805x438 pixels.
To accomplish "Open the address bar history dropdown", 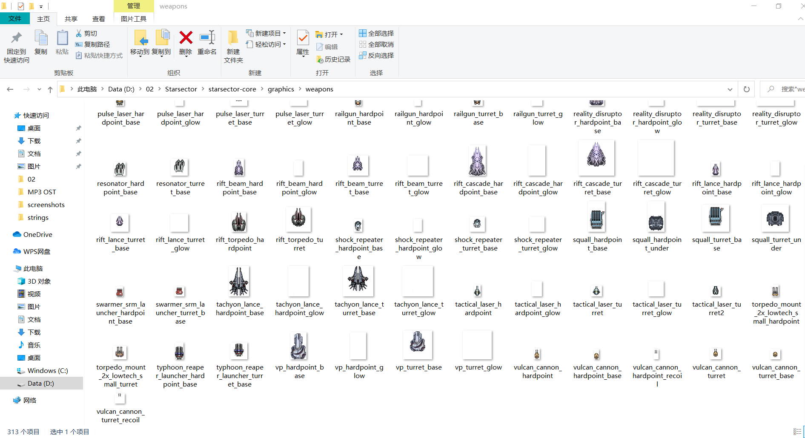I will 730,89.
